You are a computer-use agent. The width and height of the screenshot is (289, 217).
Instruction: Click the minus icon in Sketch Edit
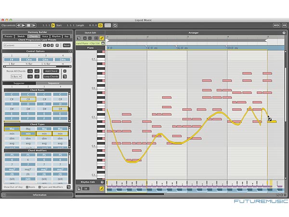coord(90,38)
